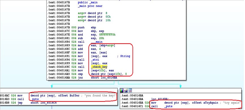Click the operand 'eax, 4' of add
245x110 pixels.
[96, 49]
